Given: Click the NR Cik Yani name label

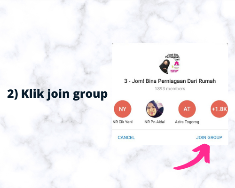Looking at the screenshot, I should point(123,122).
